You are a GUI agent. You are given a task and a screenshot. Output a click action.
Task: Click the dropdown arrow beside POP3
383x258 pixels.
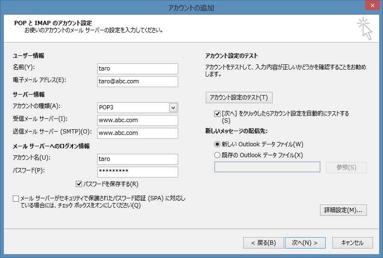pyautogui.click(x=173, y=107)
